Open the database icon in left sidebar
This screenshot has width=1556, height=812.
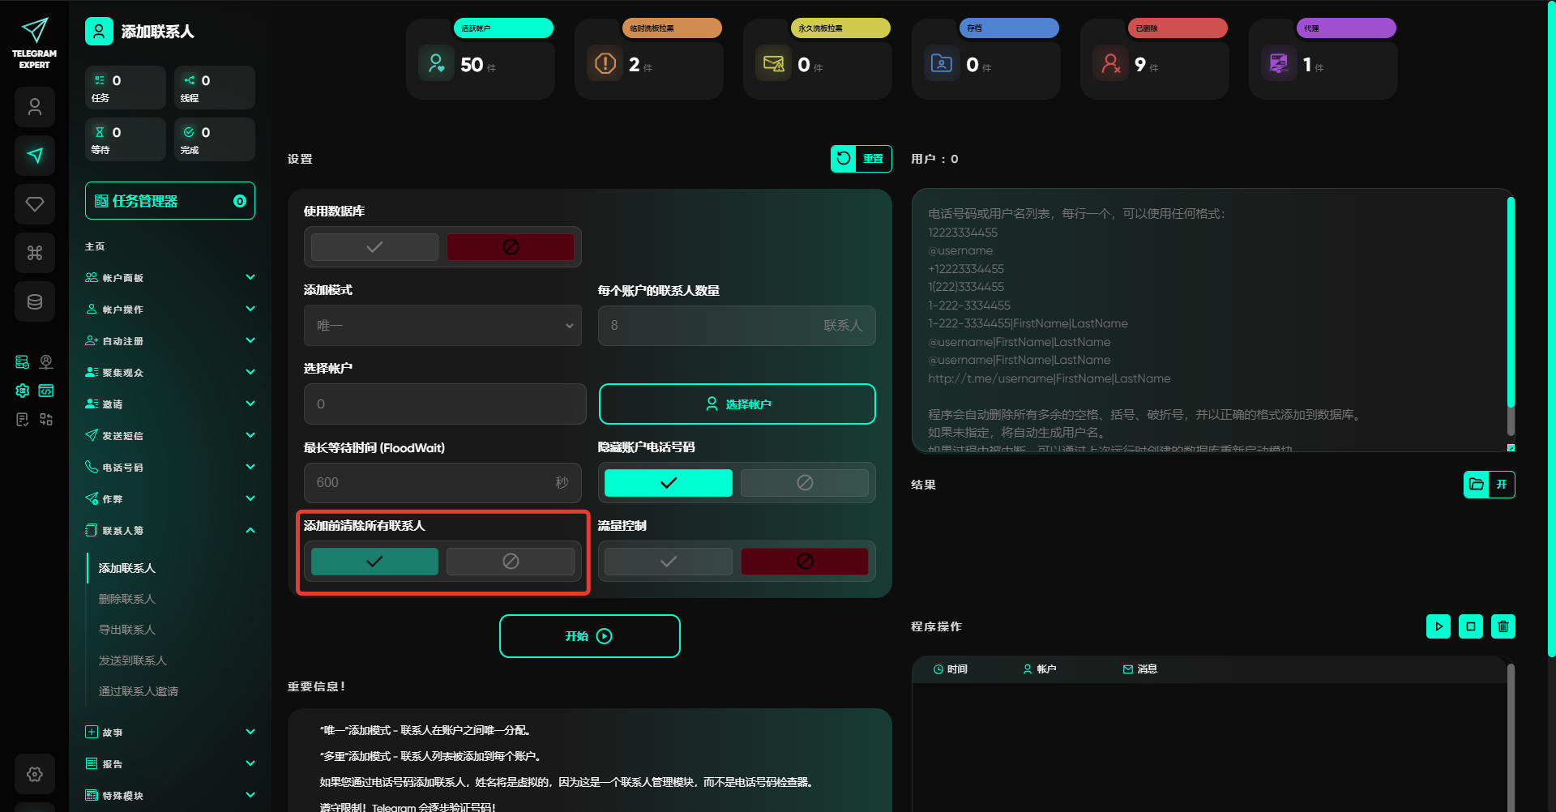click(35, 301)
